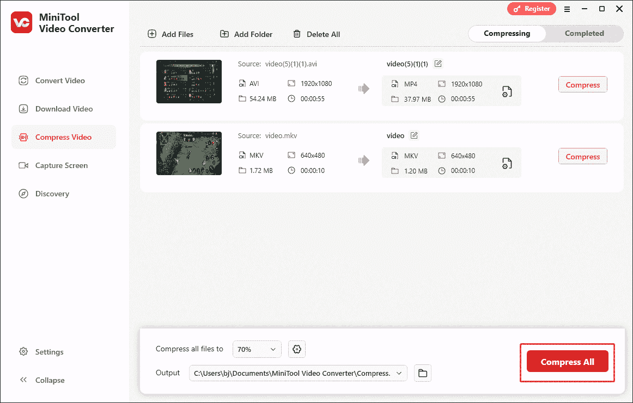Click the Delete All trash icon
Image resolution: width=633 pixels, height=403 pixels.
coord(297,34)
